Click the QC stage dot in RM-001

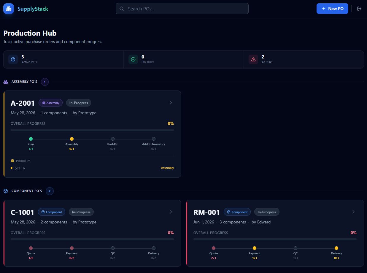coord(295,248)
